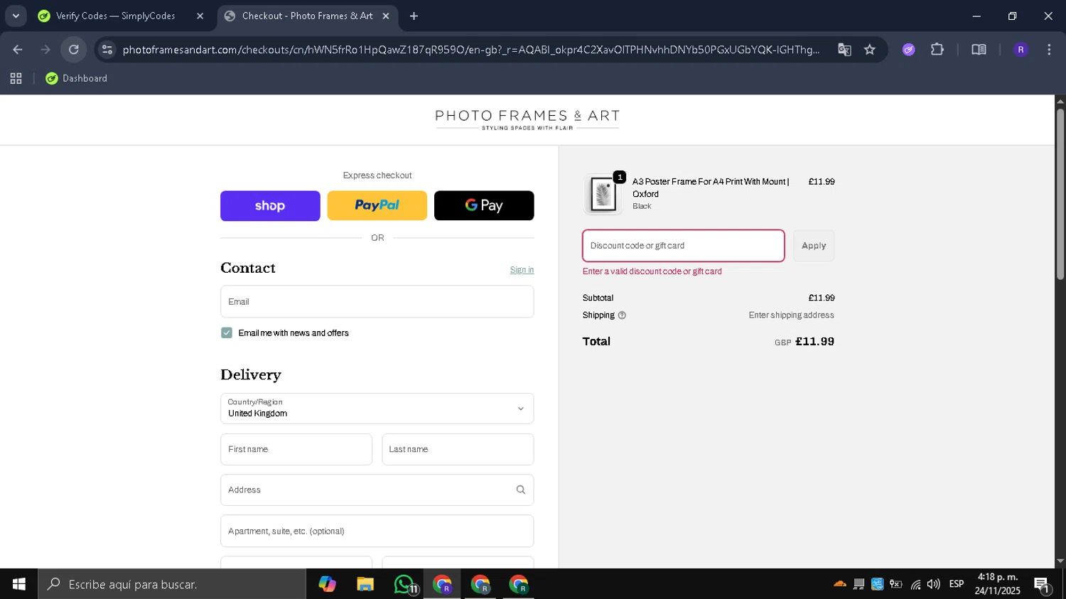Expand the Country/Region dropdown
This screenshot has width=1066, height=599.
click(377, 409)
